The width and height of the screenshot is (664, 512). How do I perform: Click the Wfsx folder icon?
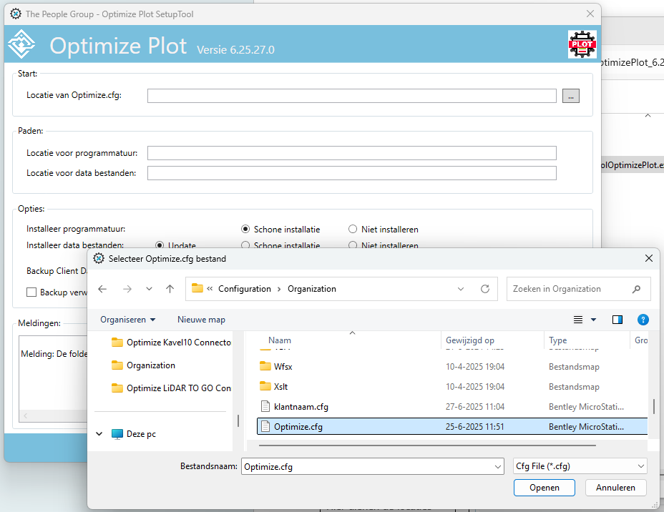click(265, 366)
